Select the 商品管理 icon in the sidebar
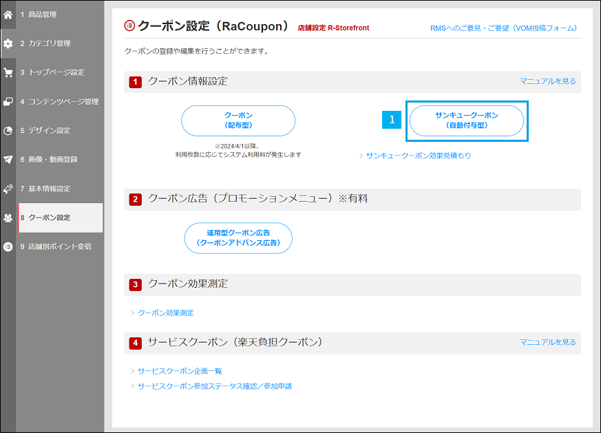The image size is (601, 433). 9,14
